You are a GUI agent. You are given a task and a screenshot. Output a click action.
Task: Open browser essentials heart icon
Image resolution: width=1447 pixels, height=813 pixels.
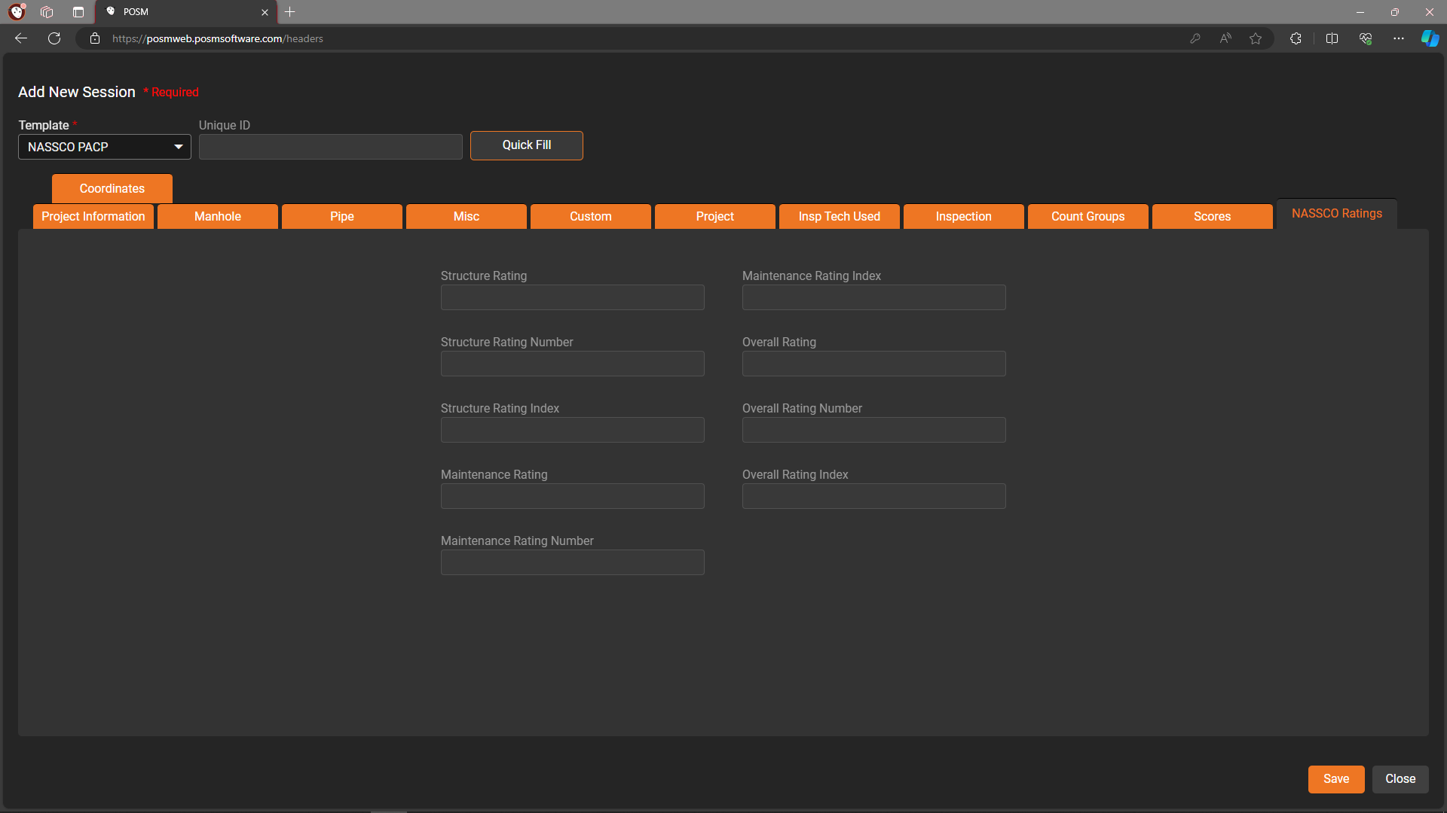coord(1366,38)
